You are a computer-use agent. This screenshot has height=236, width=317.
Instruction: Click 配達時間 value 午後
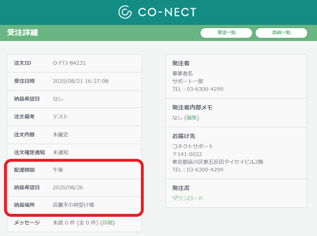(58, 170)
